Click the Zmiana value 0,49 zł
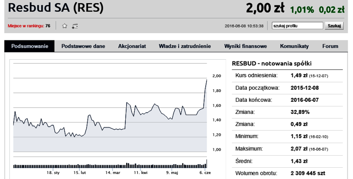The image size is (353, 179). [299, 124]
